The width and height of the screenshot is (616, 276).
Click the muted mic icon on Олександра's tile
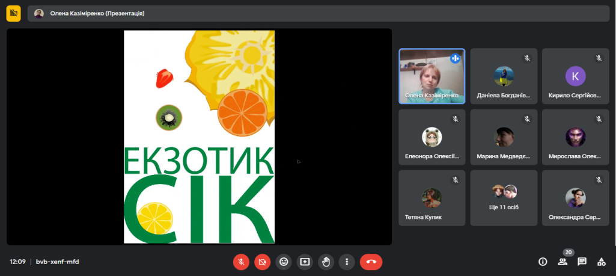coord(599,180)
